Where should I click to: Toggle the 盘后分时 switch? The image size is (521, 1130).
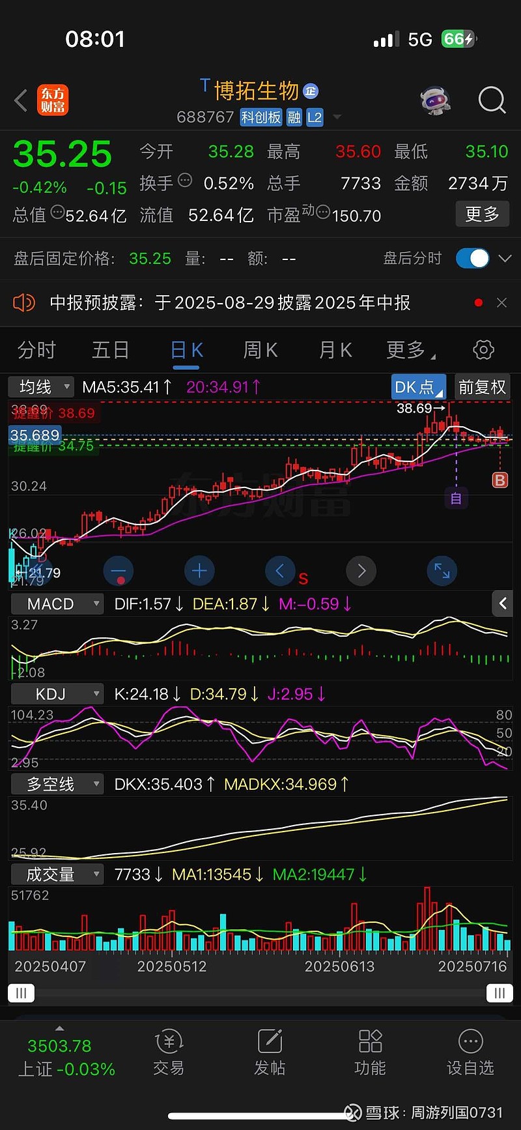(x=473, y=258)
